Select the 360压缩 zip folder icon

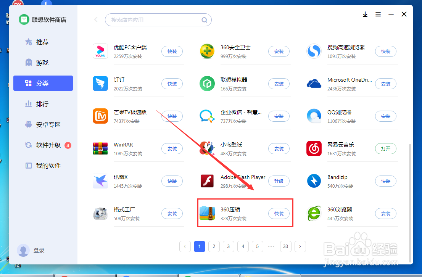click(x=207, y=213)
